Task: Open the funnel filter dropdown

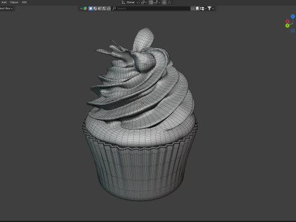Action: point(211,9)
